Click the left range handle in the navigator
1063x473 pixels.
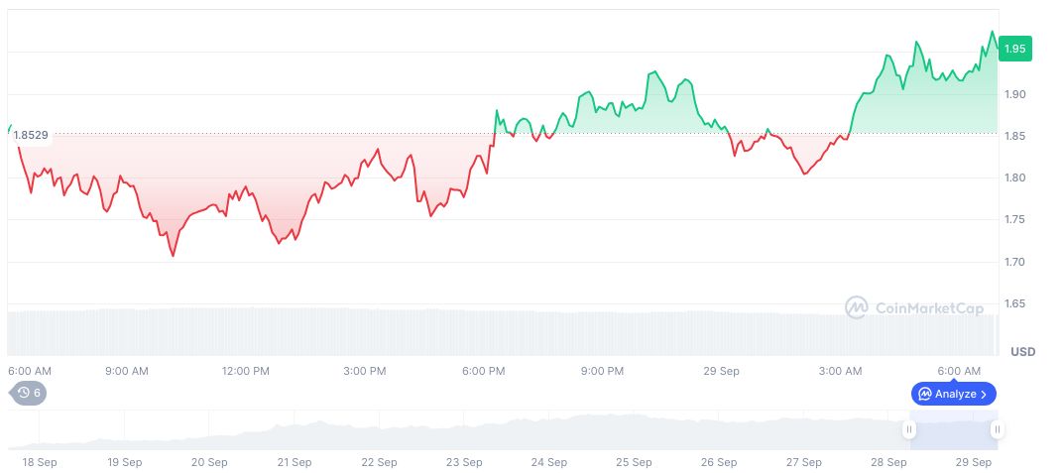[x=909, y=429]
